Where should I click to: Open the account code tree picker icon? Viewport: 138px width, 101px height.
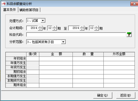tap(129, 34)
